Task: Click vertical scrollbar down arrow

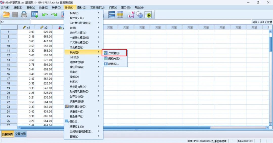Action: click(270, 124)
